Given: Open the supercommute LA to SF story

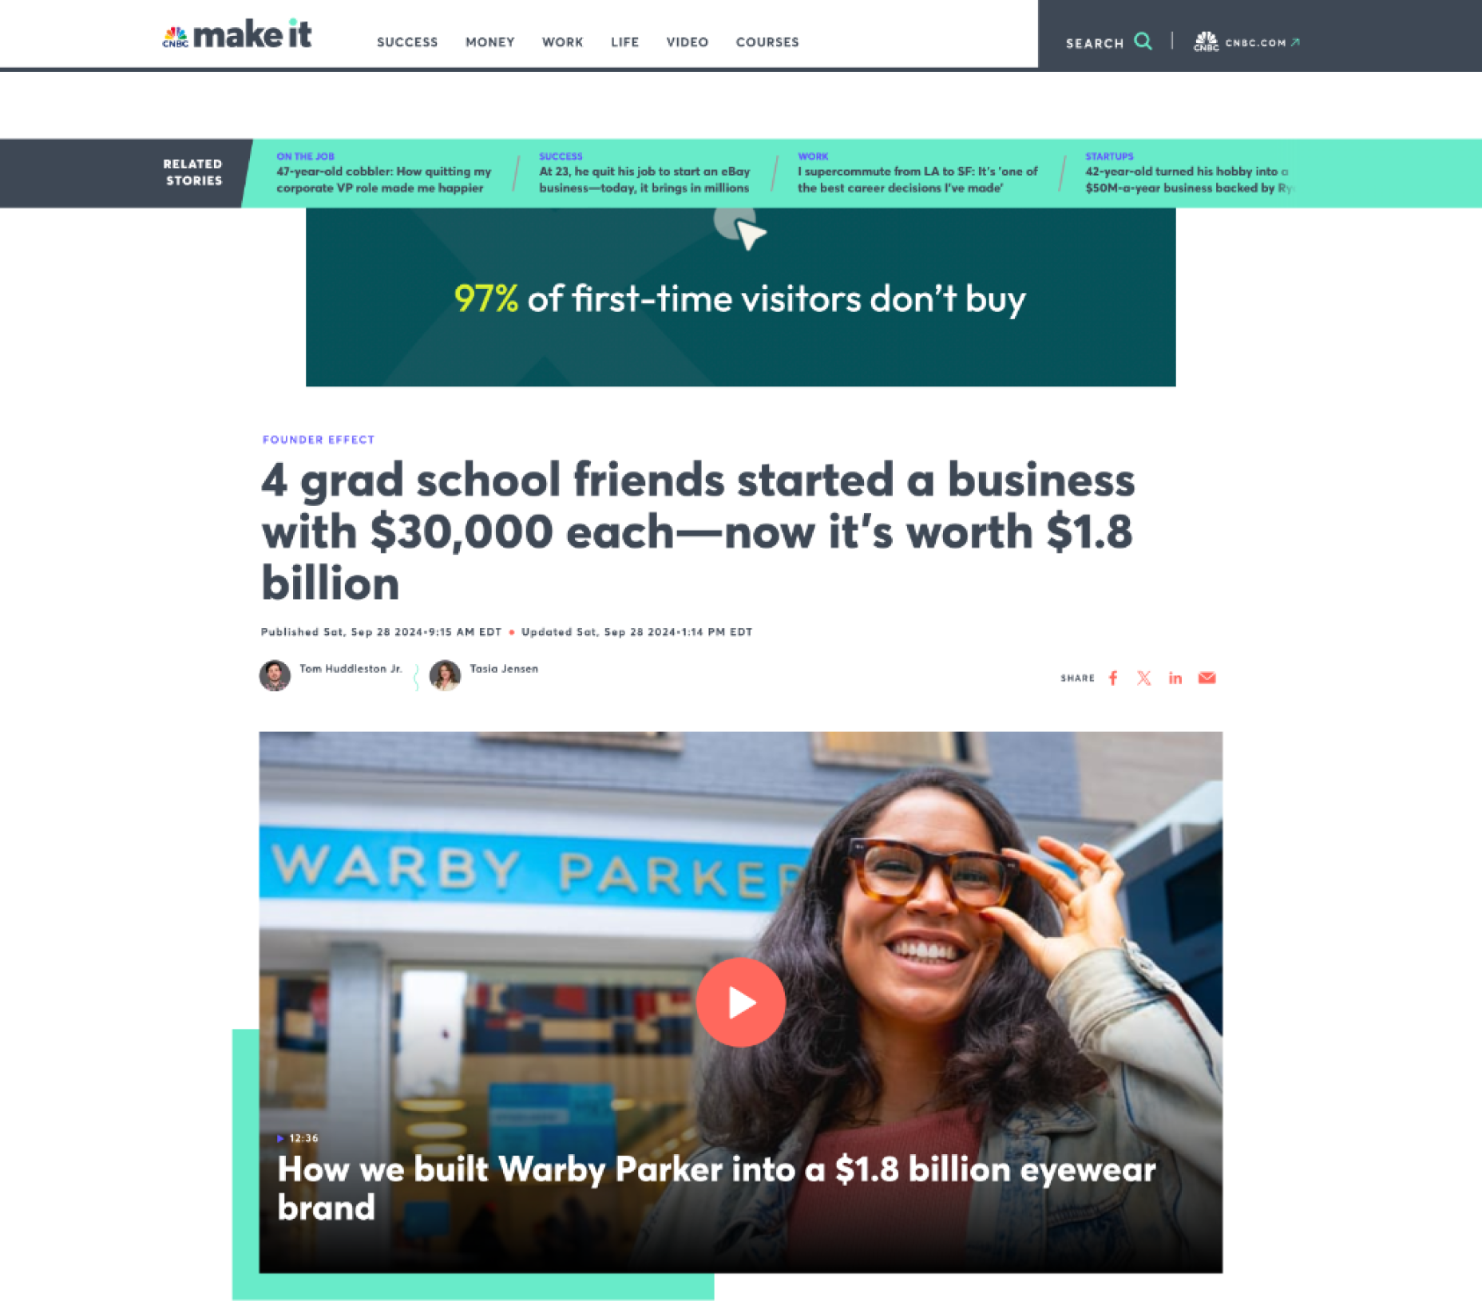Looking at the screenshot, I should tap(917, 180).
